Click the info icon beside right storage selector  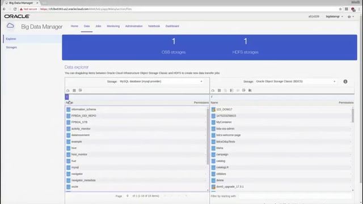pyautogui.click(x=345, y=82)
